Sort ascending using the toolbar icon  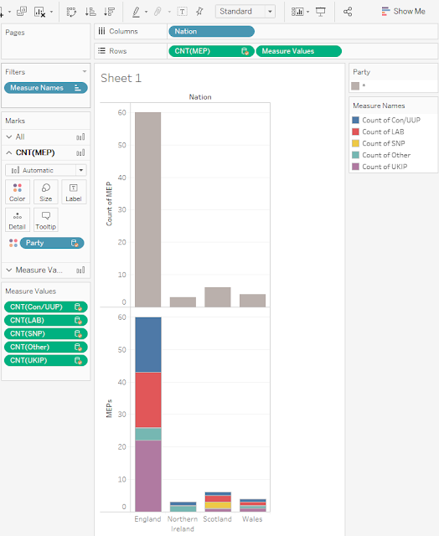90,12
